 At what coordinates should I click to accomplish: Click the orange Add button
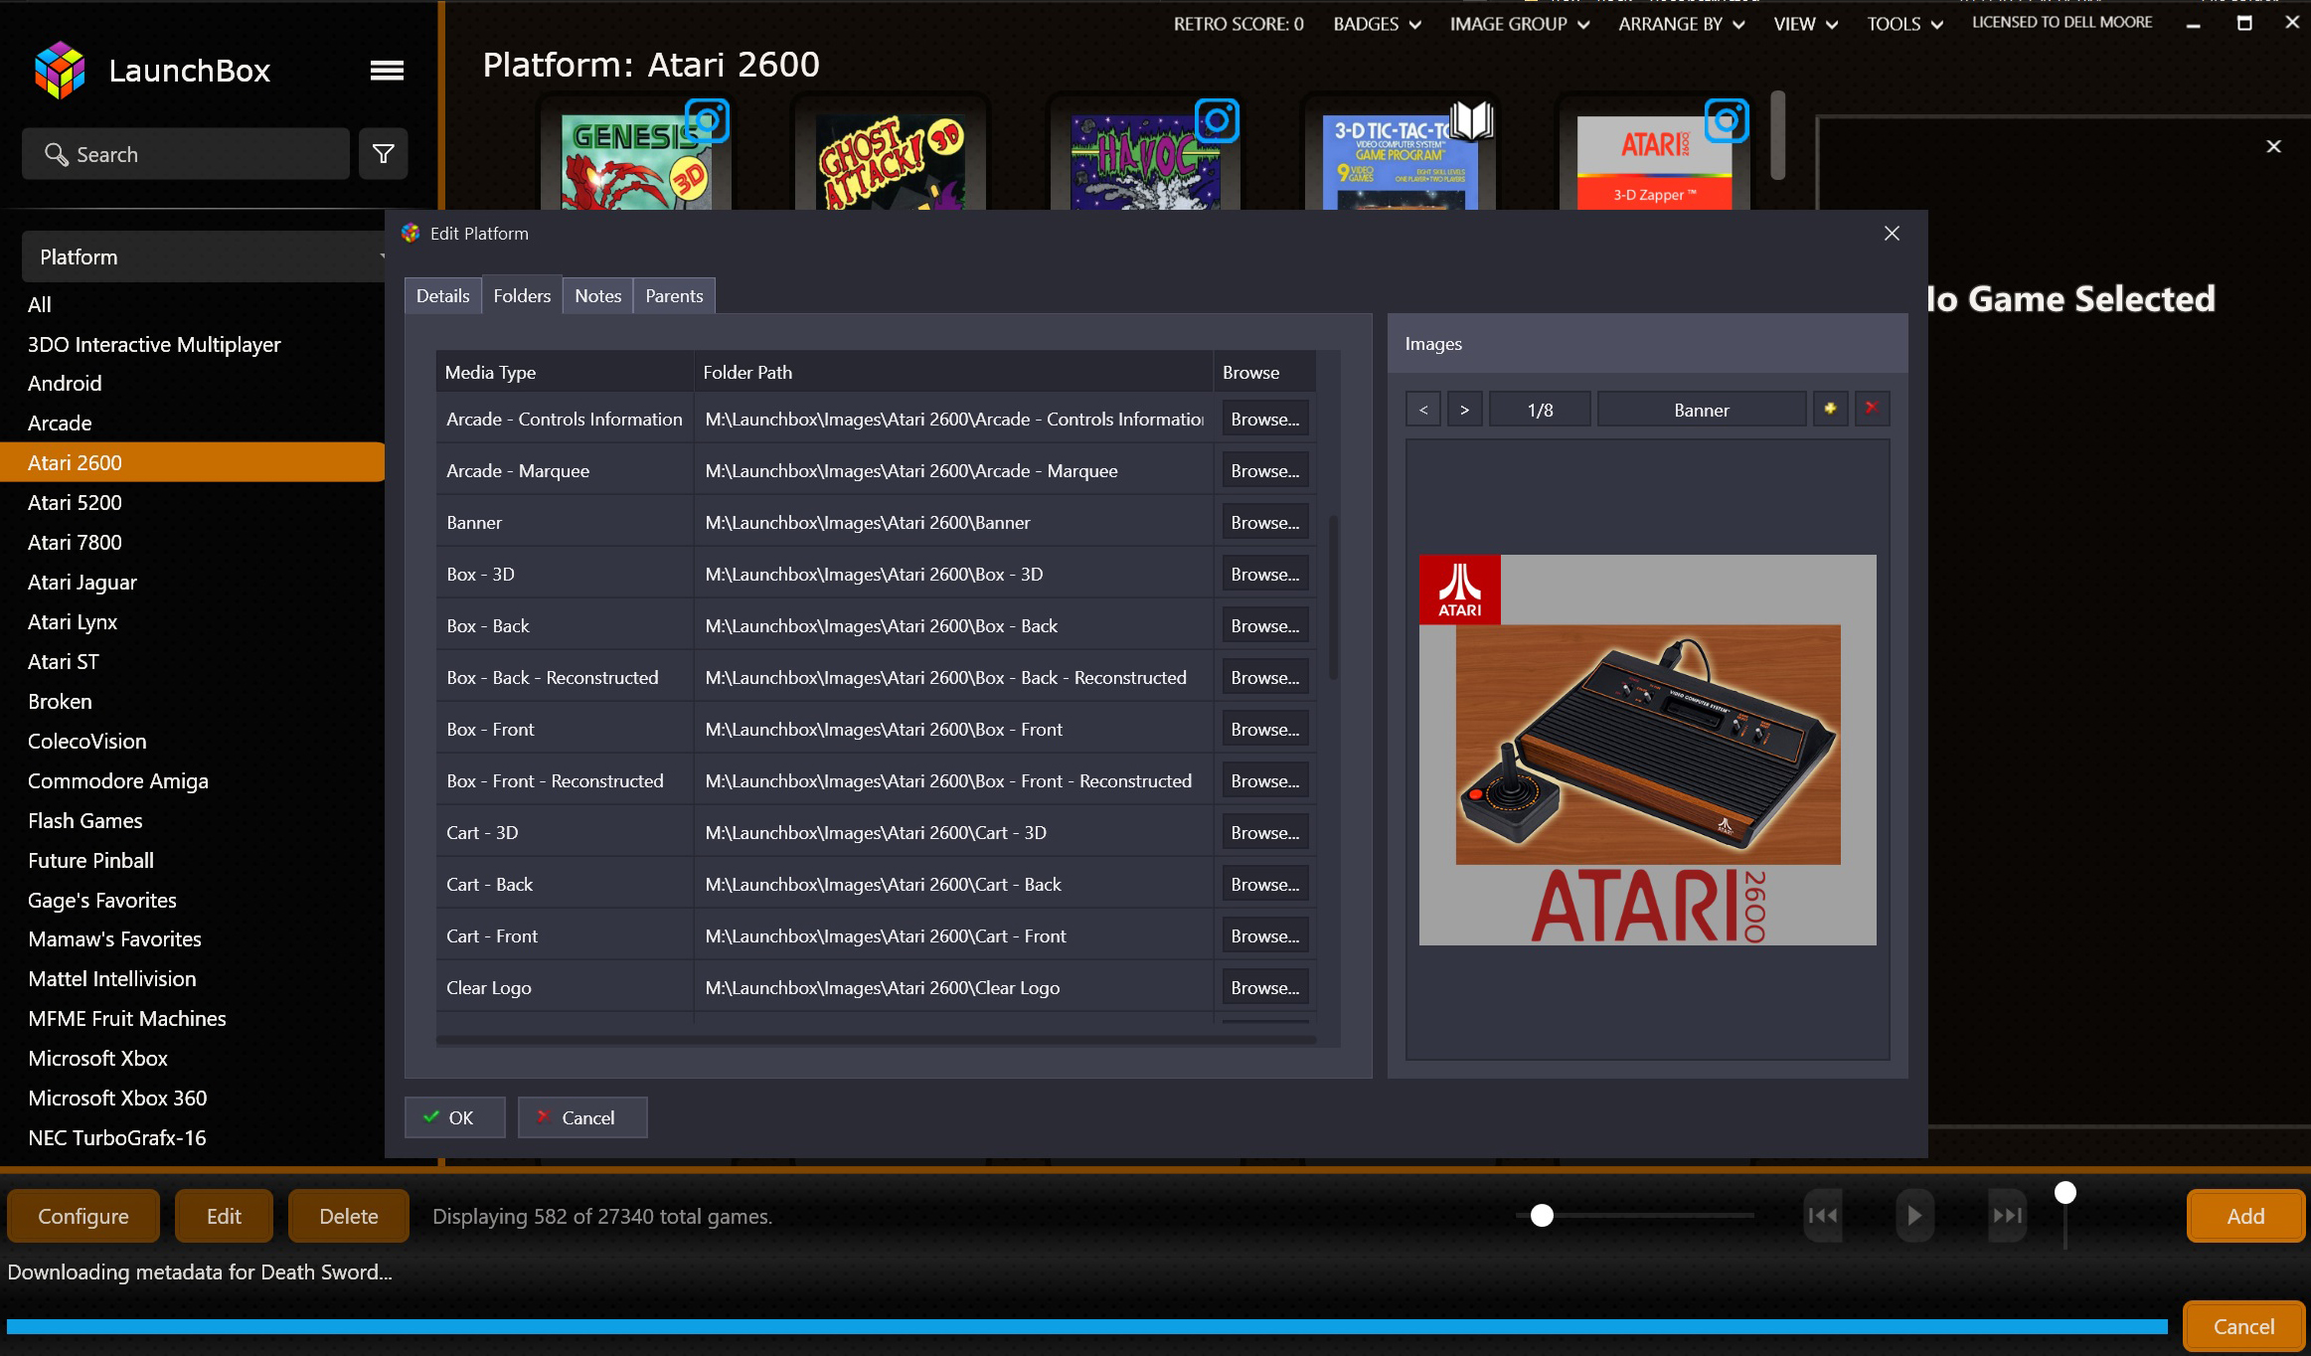point(2245,1216)
